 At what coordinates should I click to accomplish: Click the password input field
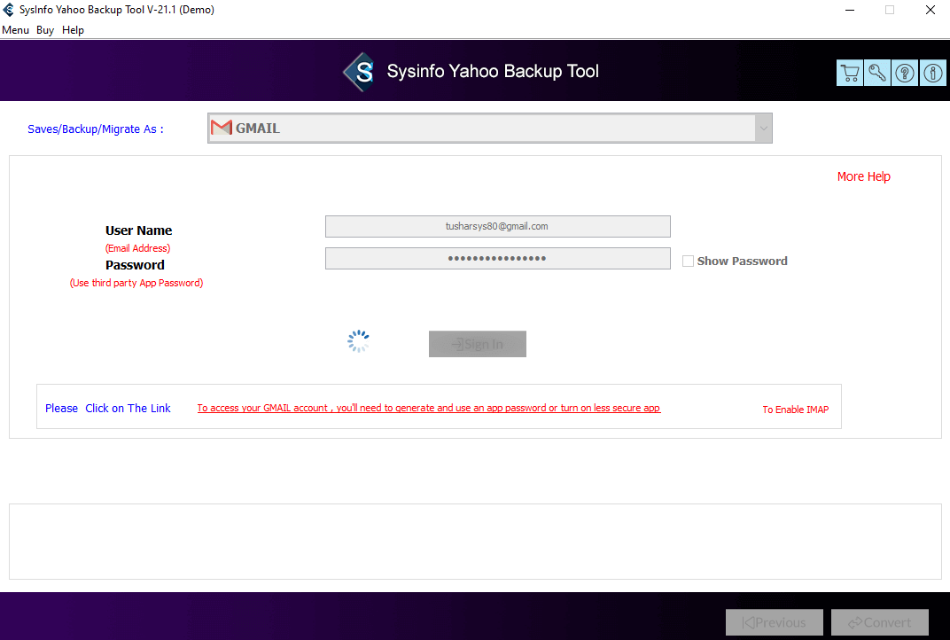498,258
